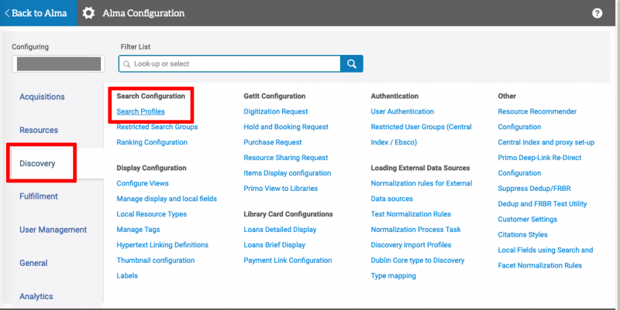The width and height of the screenshot is (620, 310).
Task: Click the GetIt Configuration heading
Action: click(274, 96)
